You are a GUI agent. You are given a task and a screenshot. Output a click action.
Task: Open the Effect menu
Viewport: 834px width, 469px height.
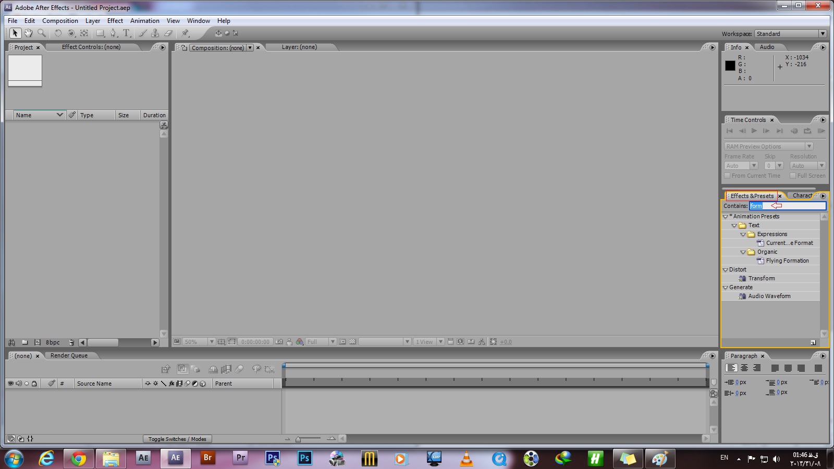(x=115, y=21)
